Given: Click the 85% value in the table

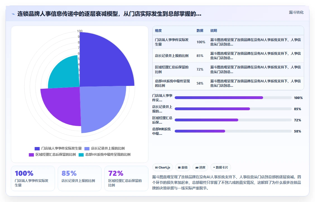Looking at the screenshot, I should pyautogui.click(x=200, y=56).
